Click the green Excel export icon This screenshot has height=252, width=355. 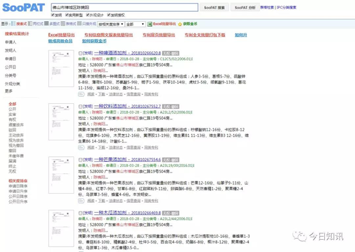point(150,24)
